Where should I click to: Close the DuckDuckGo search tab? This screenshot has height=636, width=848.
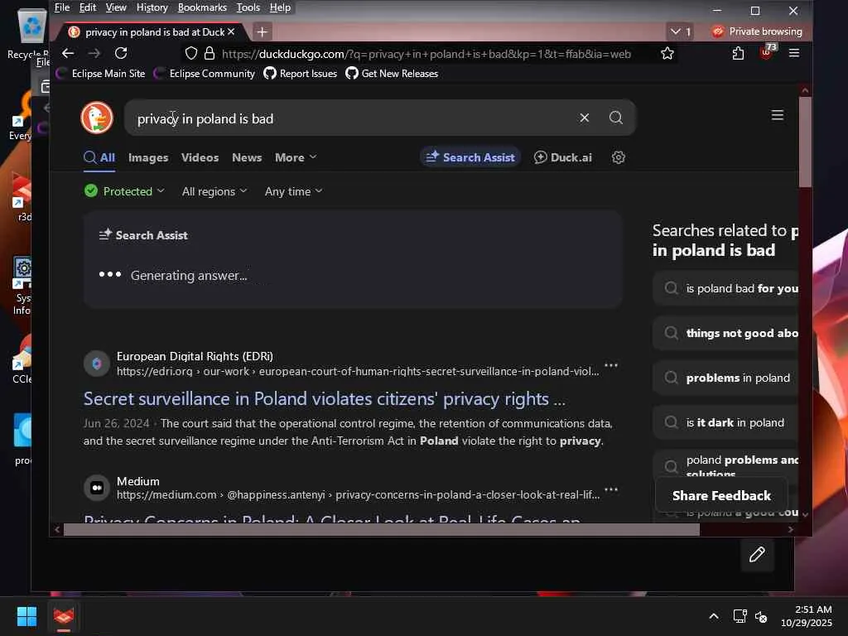231,32
